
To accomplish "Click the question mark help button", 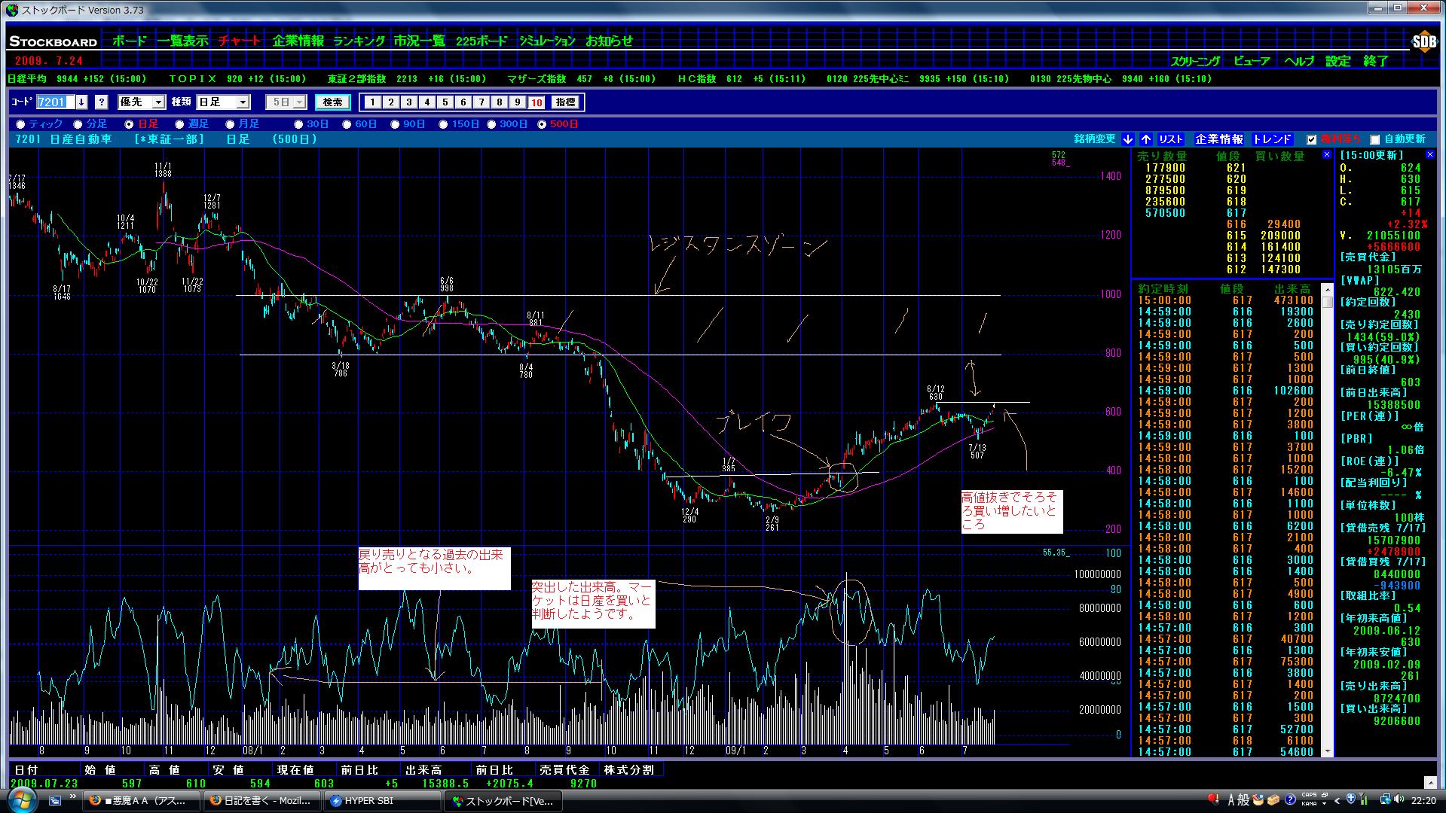I will click(x=102, y=102).
